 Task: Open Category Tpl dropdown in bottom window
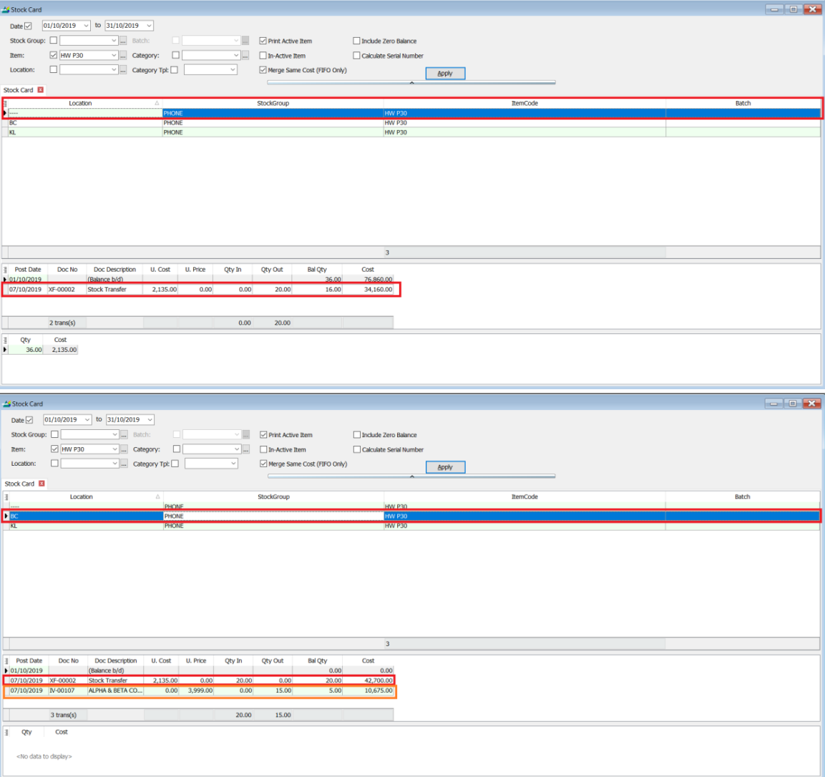[x=233, y=464]
